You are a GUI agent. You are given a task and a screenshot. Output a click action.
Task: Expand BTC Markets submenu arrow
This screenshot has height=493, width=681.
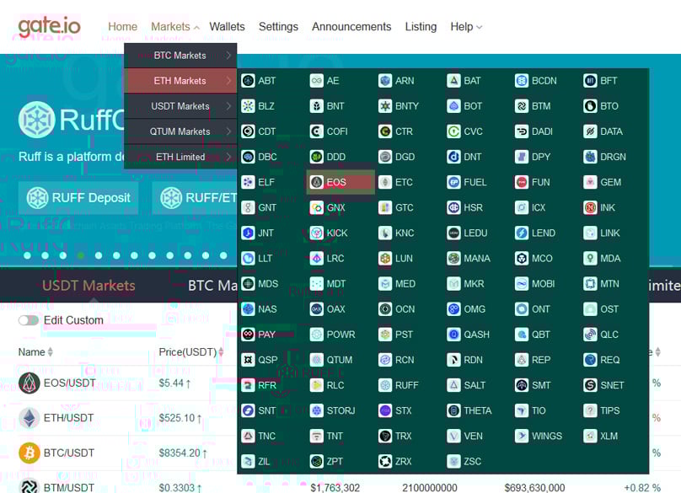tap(228, 55)
